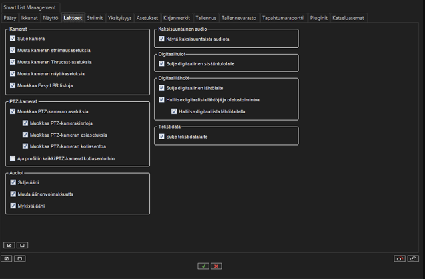Click the open padlock icon at bottom right
This screenshot has height=279, width=425.
point(413,258)
